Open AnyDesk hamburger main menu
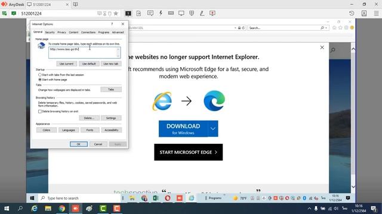The width and height of the screenshot is (382, 214). click(x=377, y=13)
